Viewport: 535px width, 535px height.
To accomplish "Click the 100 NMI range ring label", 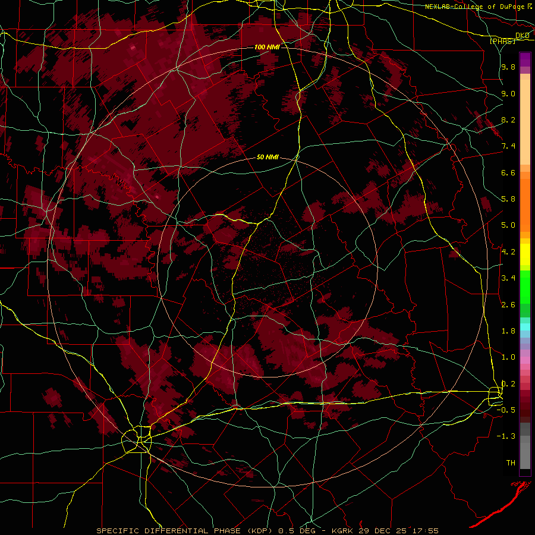I will [267, 47].
